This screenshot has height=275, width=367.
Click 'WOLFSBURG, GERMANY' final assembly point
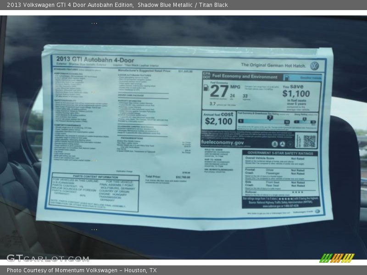118,188
